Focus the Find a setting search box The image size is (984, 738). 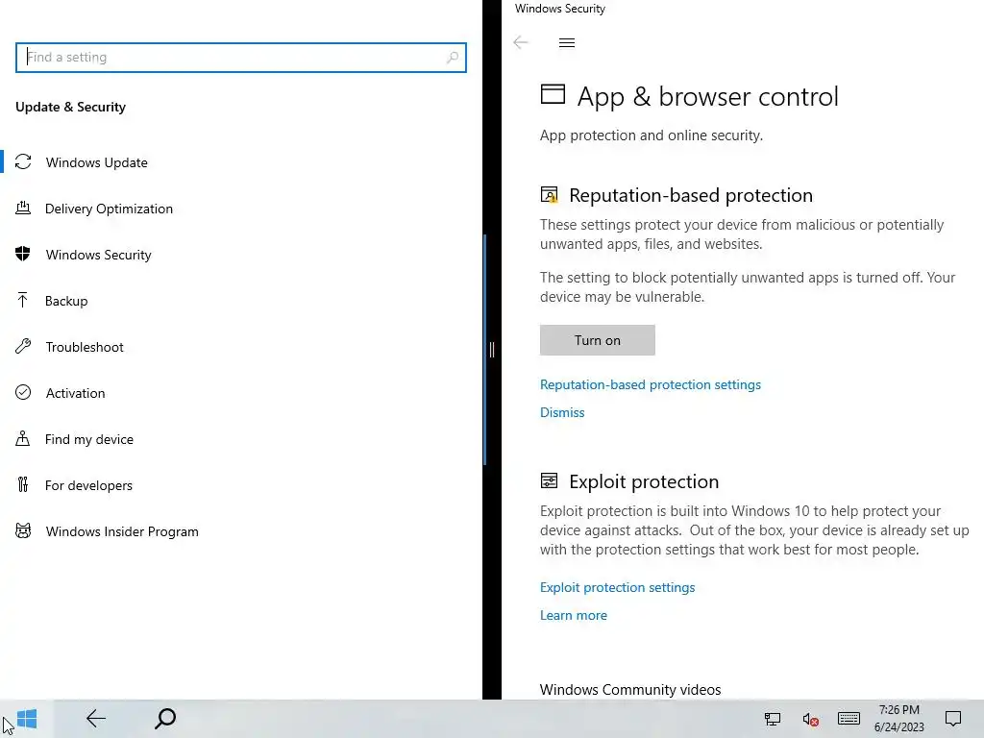click(241, 58)
